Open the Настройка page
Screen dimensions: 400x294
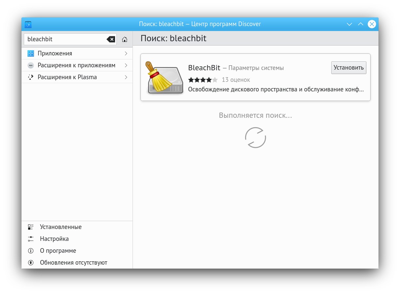pyautogui.click(x=77, y=239)
